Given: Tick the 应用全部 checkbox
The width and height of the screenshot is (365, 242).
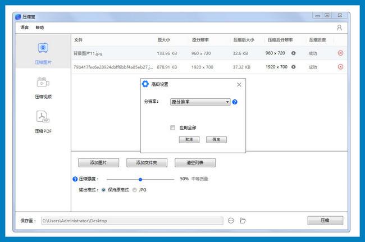Looking at the screenshot, I should tap(172, 127).
